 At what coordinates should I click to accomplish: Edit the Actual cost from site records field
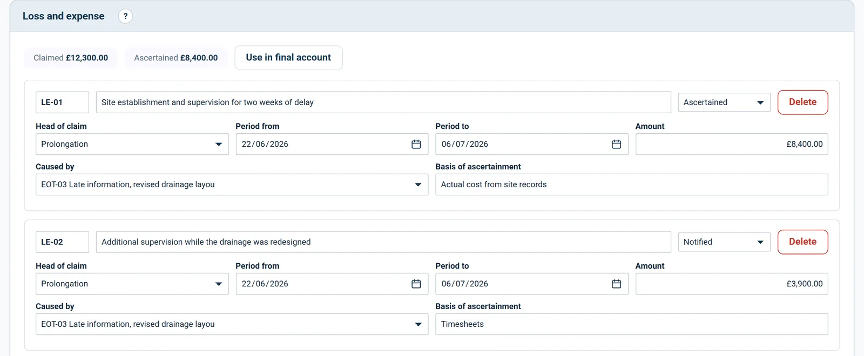(x=632, y=184)
